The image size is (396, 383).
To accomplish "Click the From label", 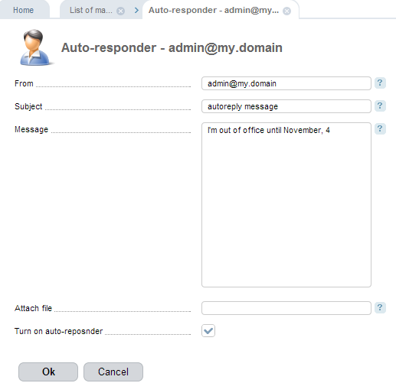I will click(x=24, y=83).
